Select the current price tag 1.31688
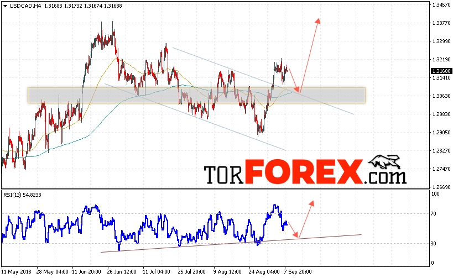This screenshot has width=453, height=278. (x=441, y=71)
